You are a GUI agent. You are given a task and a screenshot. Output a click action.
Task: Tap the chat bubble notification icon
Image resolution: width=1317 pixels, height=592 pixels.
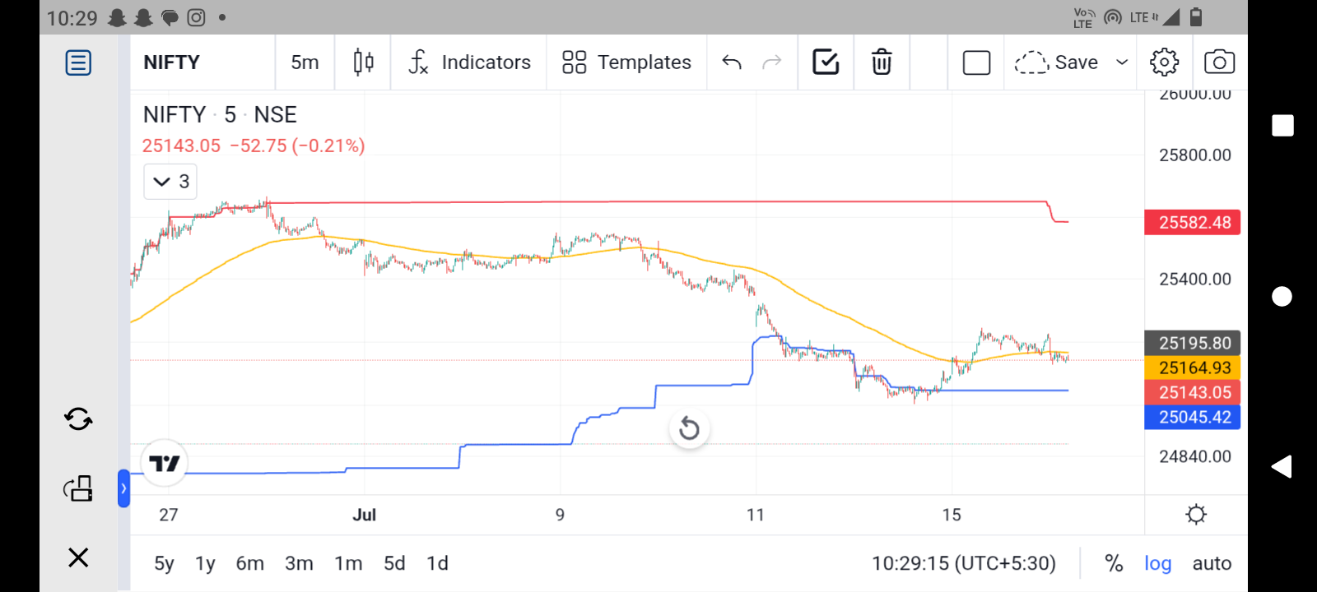(170, 17)
